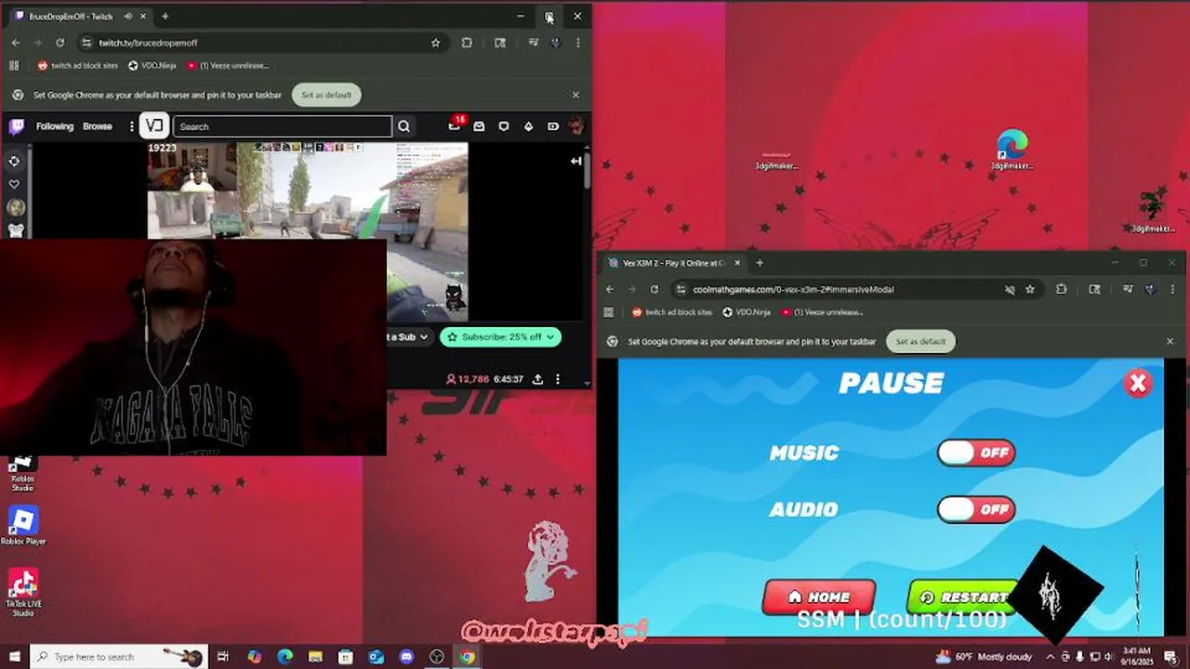Open the Twitch user avatar menu
This screenshot has width=1190, height=669.
coord(576,126)
